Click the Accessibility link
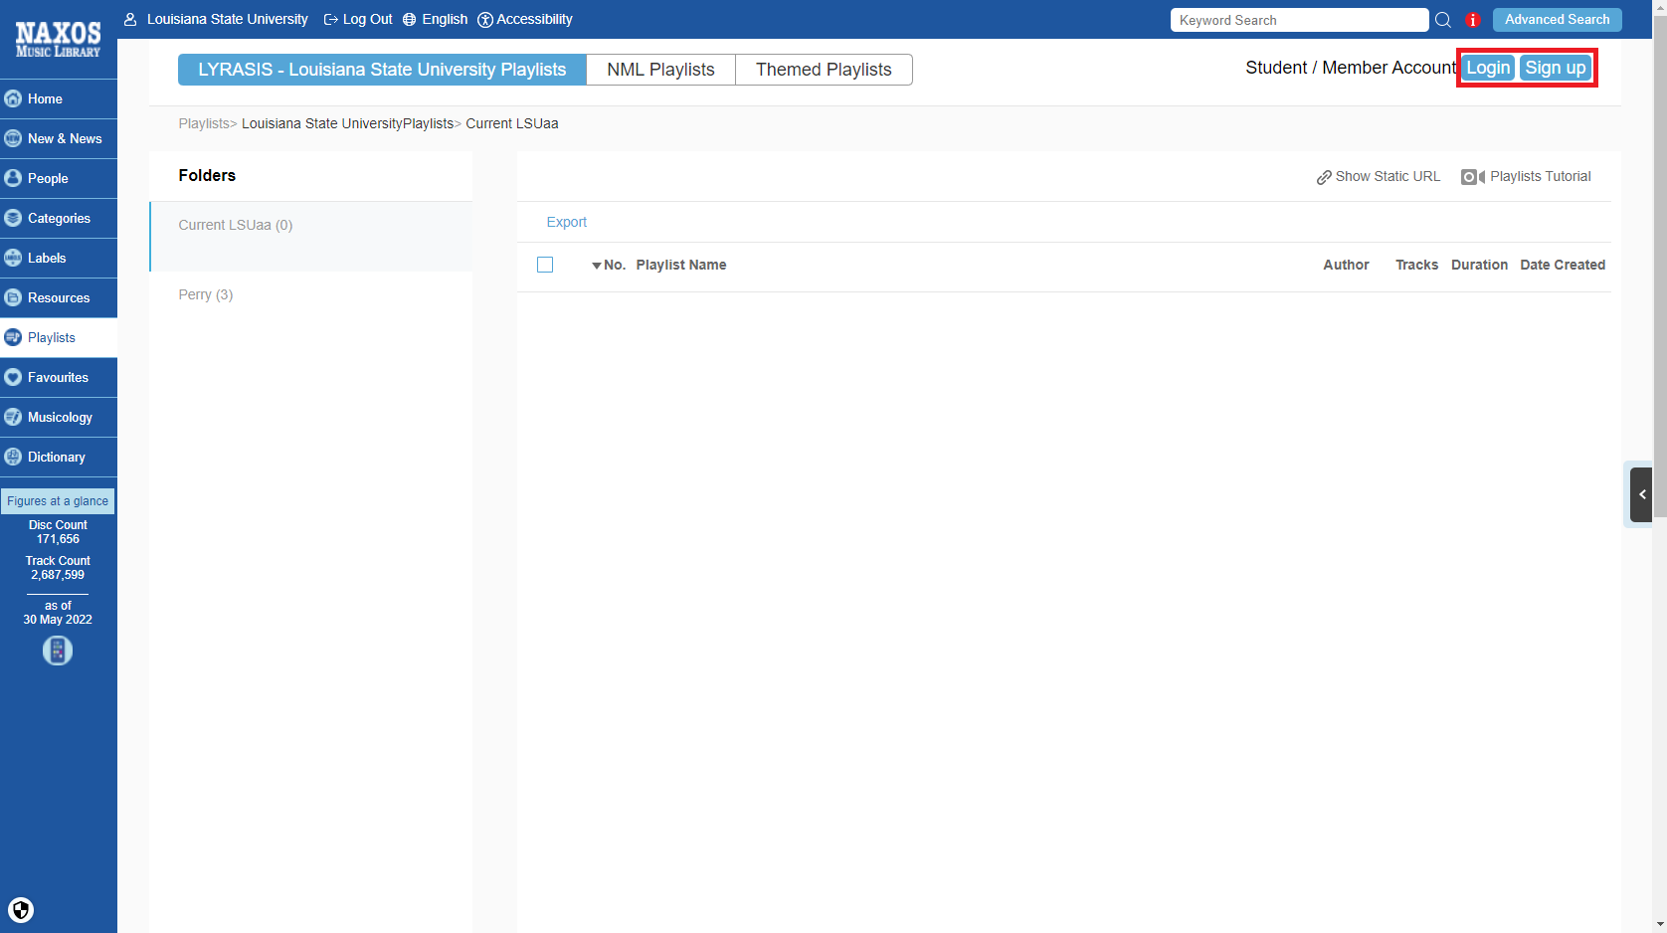 coord(534,19)
